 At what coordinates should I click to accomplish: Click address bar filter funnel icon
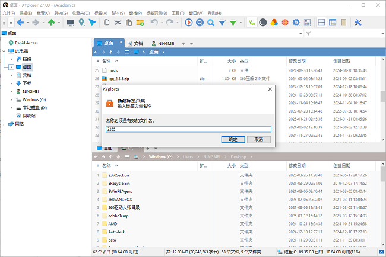(x=308, y=33)
